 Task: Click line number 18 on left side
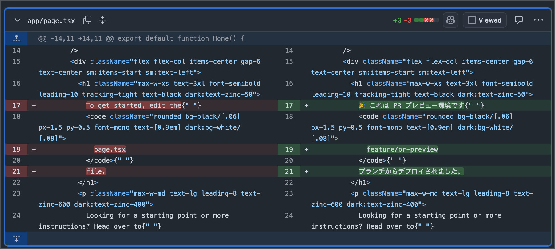coord(16,116)
